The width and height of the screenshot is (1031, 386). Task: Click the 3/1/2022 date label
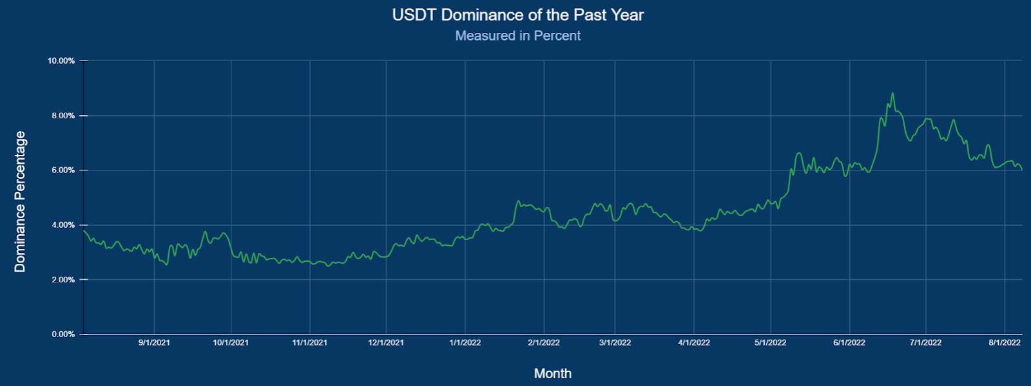click(x=615, y=342)
